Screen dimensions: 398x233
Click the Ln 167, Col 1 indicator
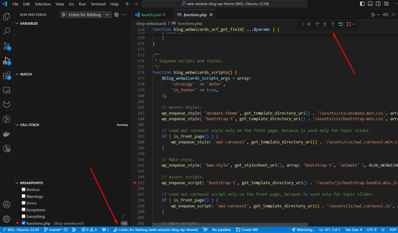330,230
